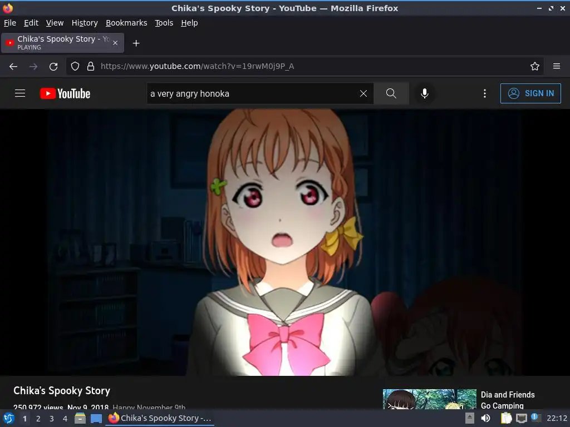The height and width of the screenshot is (427, 570).
Task: Open the taskbar start menu
Action: point(9,418)
